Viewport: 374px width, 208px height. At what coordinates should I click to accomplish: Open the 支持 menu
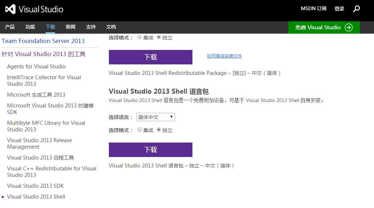91,27
